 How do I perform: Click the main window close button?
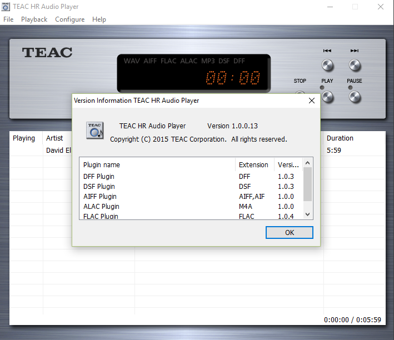(381, 7)
